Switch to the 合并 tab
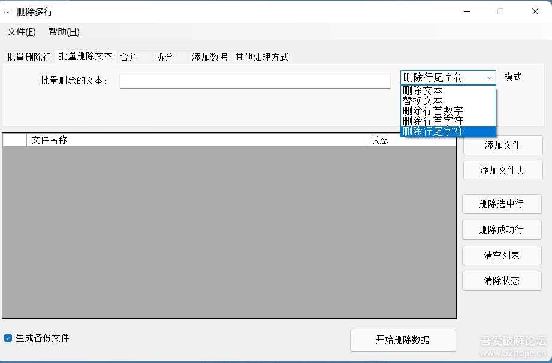The image size is (552, 363). (129, 56)
